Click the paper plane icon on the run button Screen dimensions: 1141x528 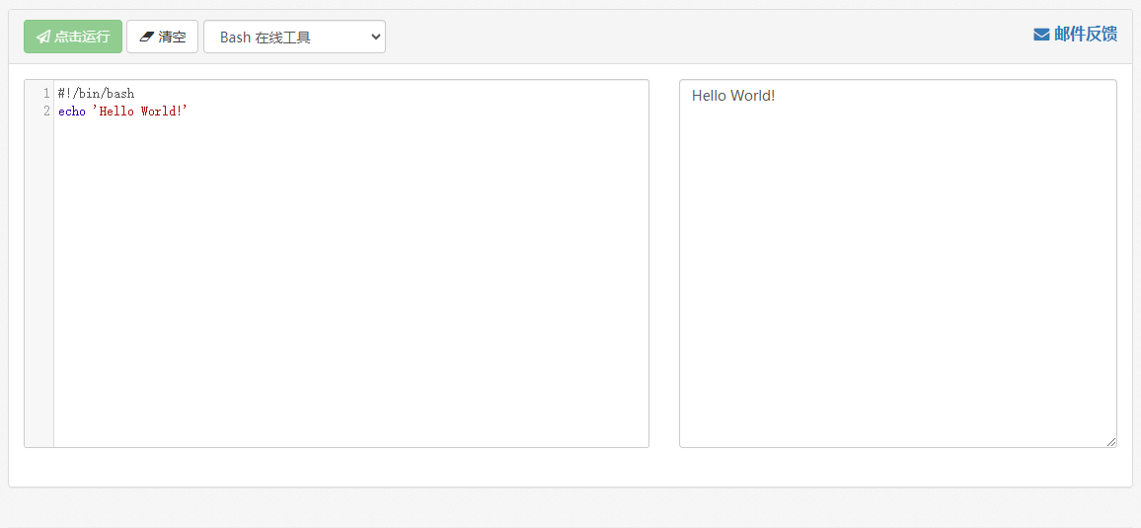point(42,37)
